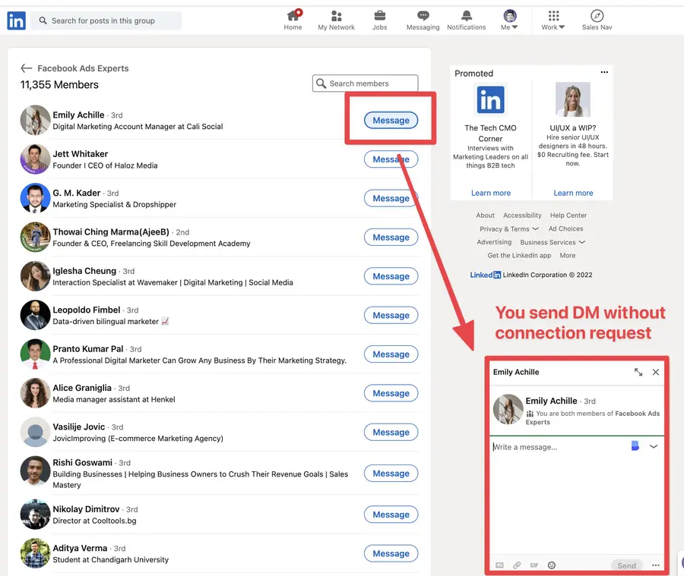684x576 pixels.
Task: Click the Send button in Emily Achille's chat
Action: point(626,565)
